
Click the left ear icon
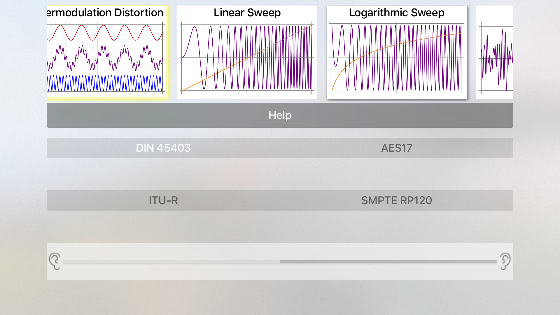tap(55, 261)
